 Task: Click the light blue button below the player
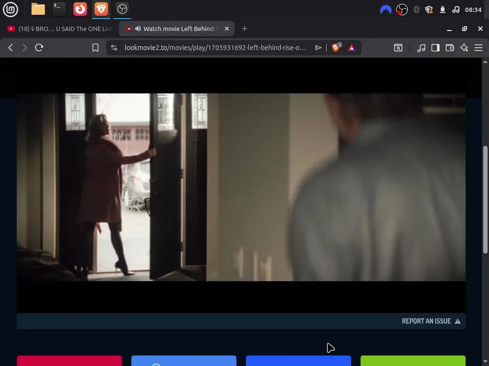pos(184,361)
